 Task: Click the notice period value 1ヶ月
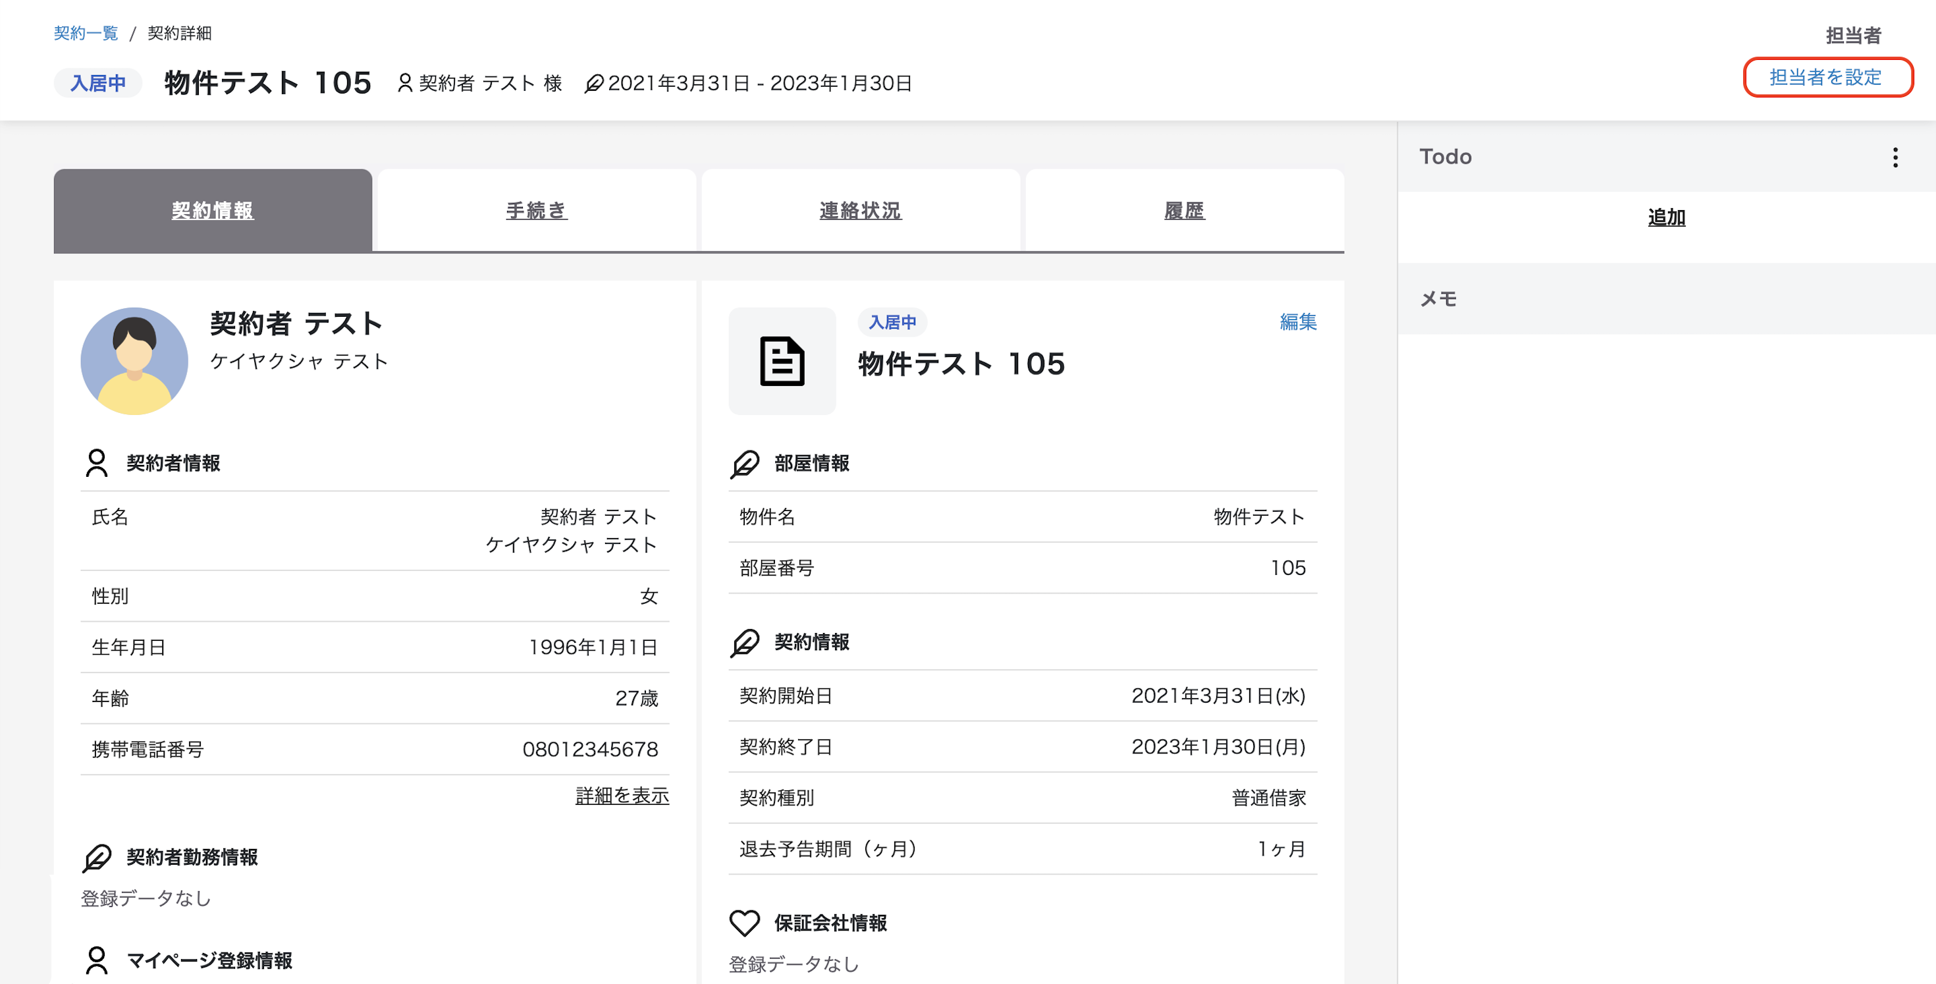pyautogui.click(x=1281, y=849)
